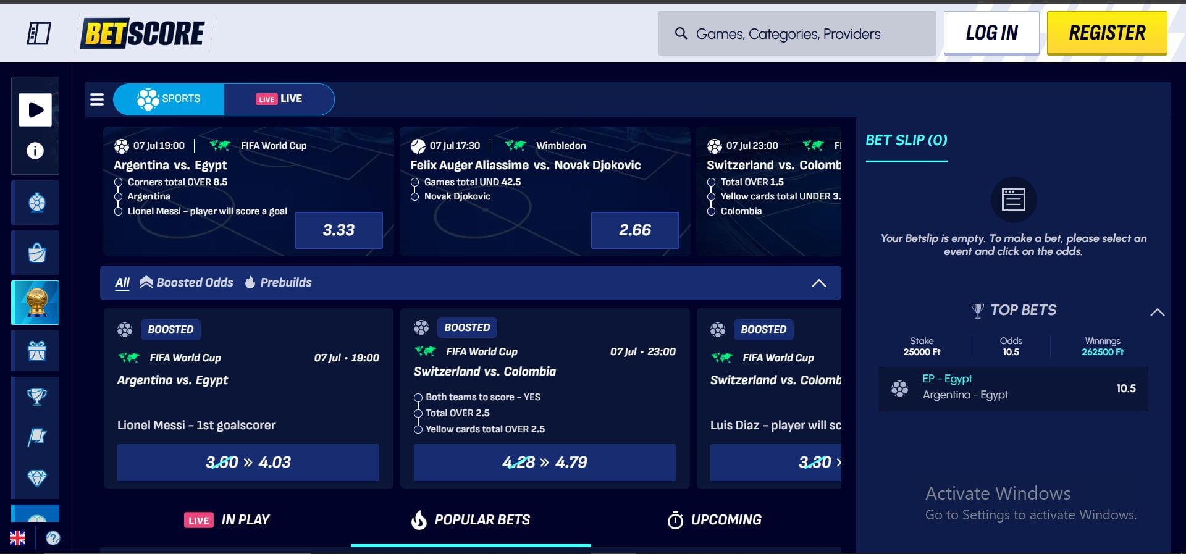Open the info icon in sidebar
1186x554 pixels.
point(35,151)
